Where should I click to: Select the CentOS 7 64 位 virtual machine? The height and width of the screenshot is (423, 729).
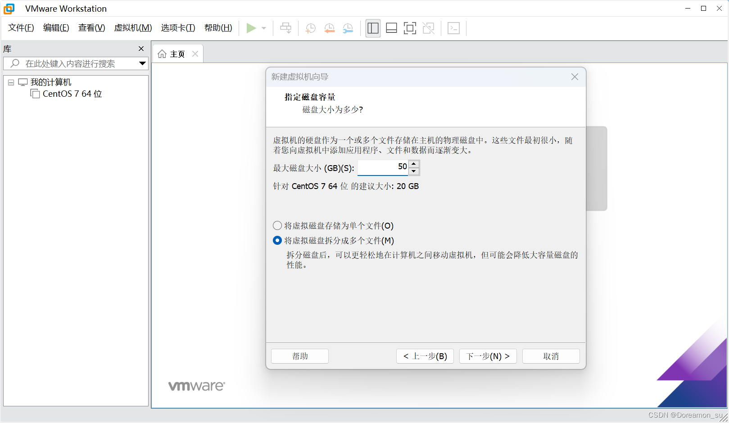(72, 94)
